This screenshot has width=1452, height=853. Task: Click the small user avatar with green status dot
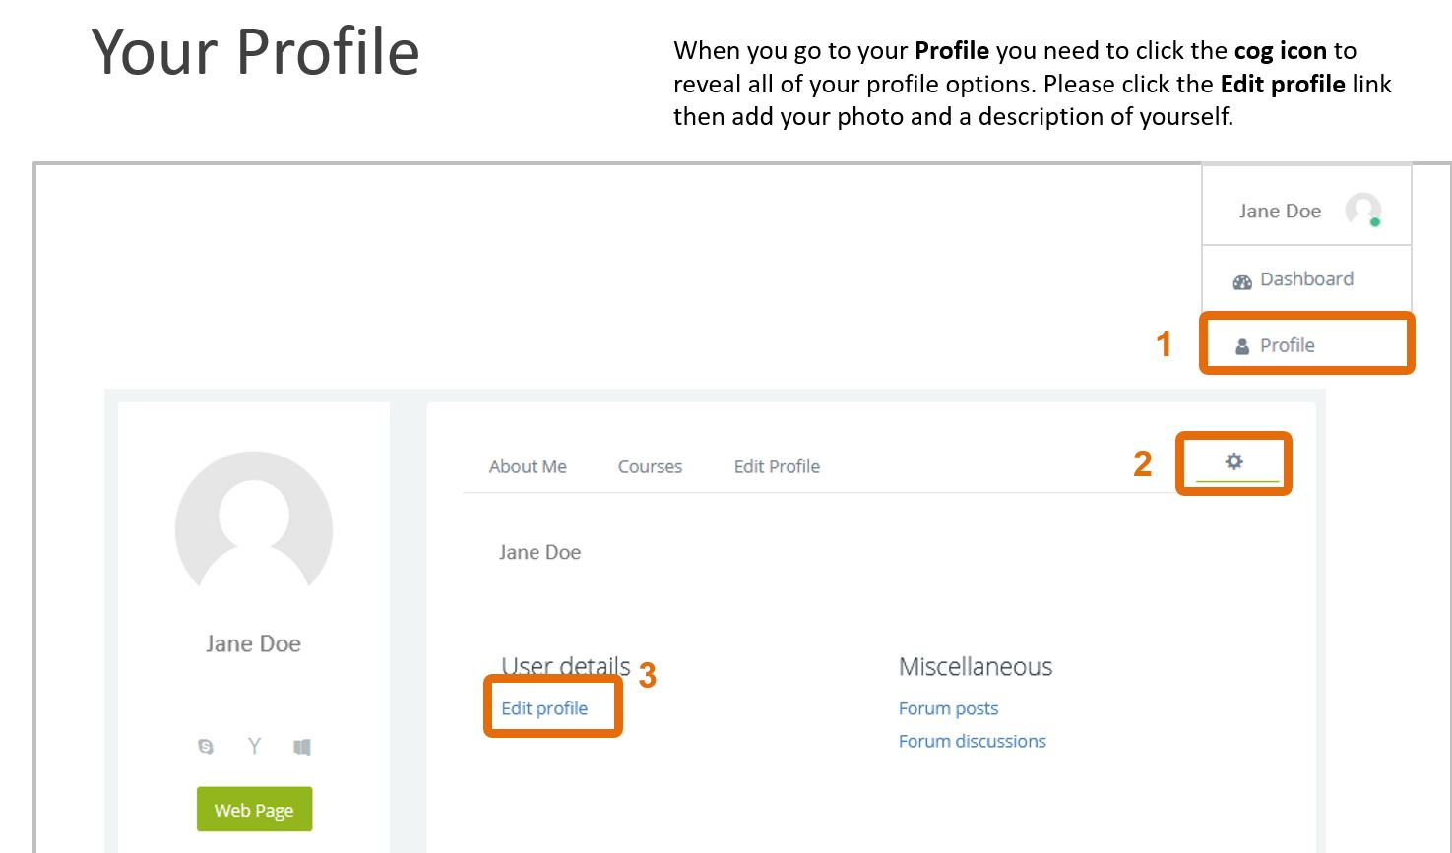[1363, 210]
